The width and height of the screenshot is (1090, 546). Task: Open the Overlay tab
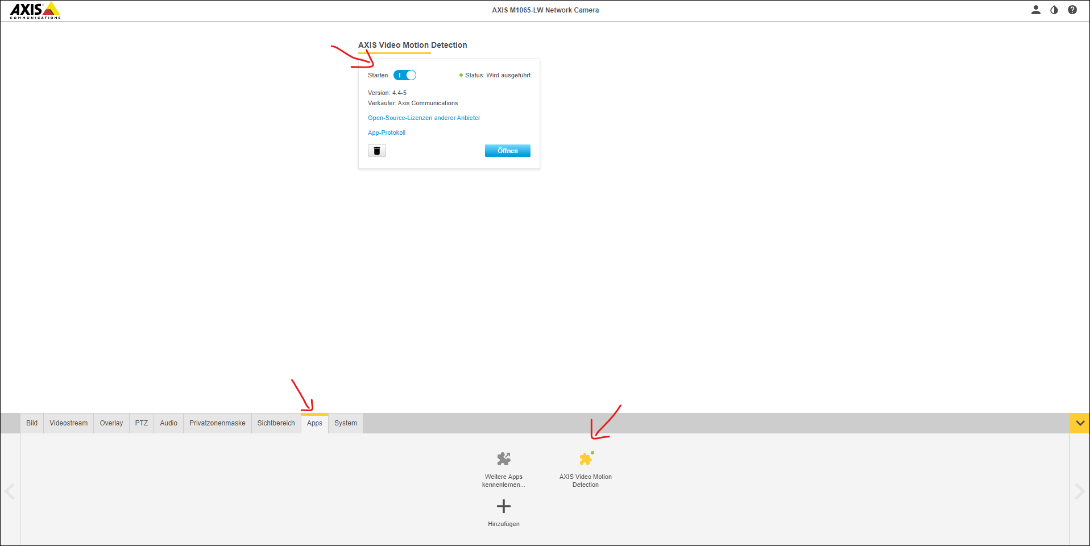(111, 423)
